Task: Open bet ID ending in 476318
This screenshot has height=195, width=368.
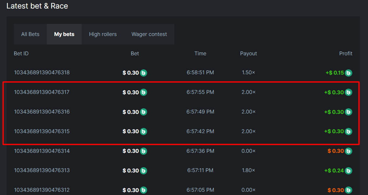Action: pos(42,73)
